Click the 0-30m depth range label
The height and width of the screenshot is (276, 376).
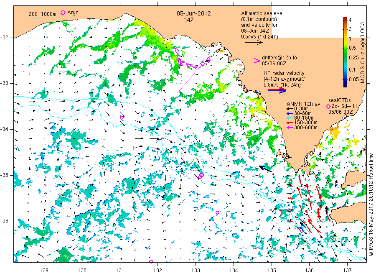(x=301, y=109)
